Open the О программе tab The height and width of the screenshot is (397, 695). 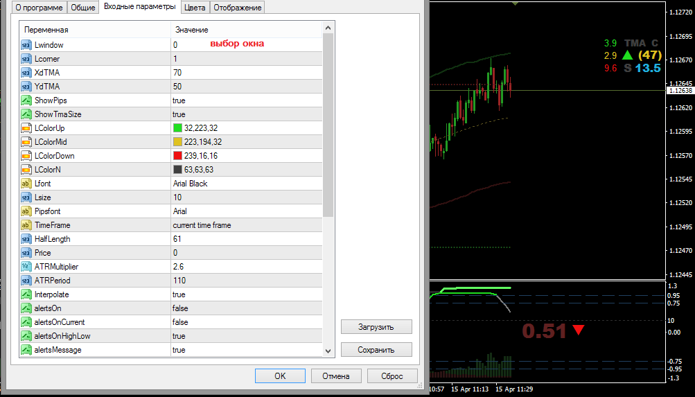click(x=39, y=8)
